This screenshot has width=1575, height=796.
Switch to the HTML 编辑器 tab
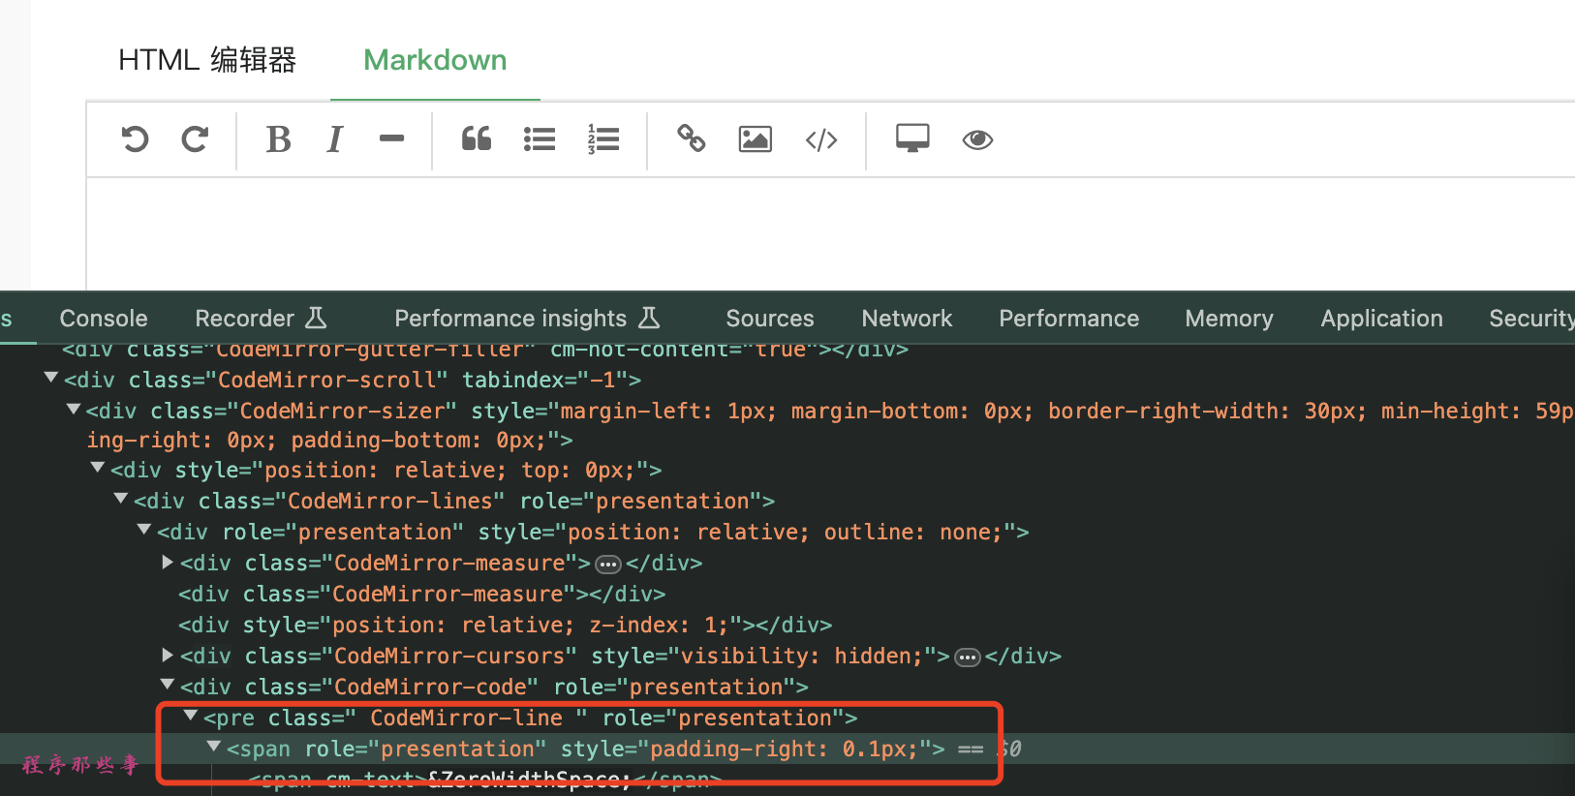point(207,60)
